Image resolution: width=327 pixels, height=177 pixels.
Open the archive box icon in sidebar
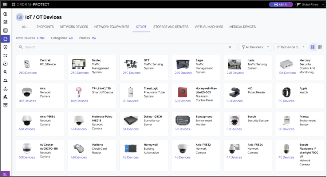[x=5, y=105]
